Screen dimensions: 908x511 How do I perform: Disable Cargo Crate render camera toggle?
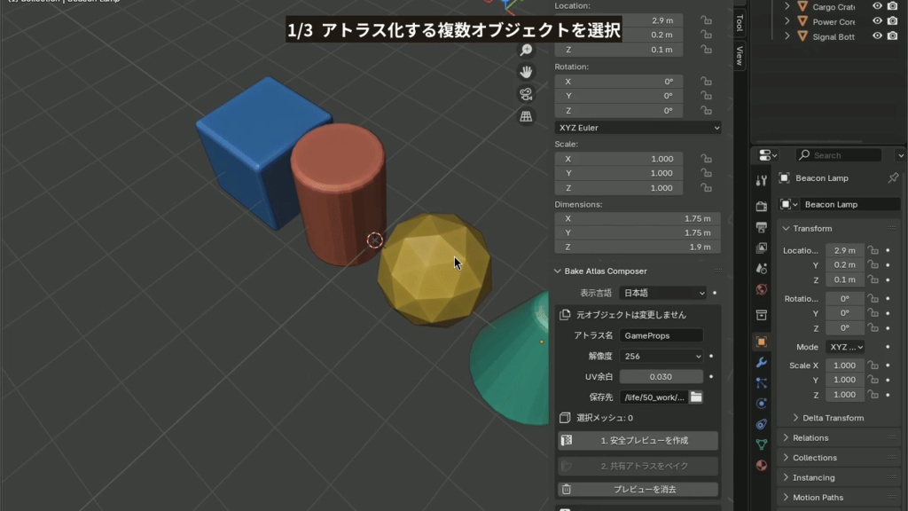coord(892,6)
